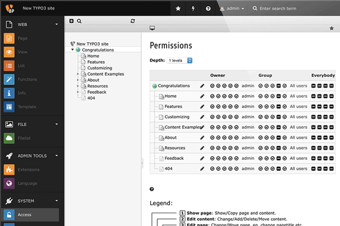Click the clear cache lightning bolt icon
Screen dimensions: 340x226
coord(193,9)
